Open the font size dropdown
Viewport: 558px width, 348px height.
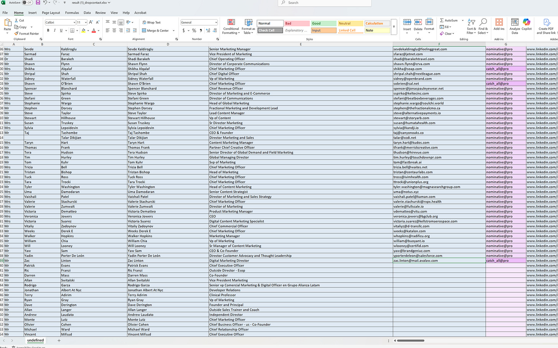pos(85,23)
